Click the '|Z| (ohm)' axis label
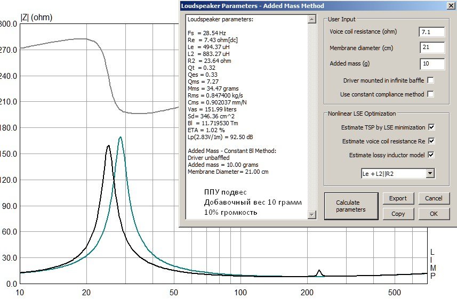Screen dimensions: 457x299 pyautogui.click(x=36, y=17)
